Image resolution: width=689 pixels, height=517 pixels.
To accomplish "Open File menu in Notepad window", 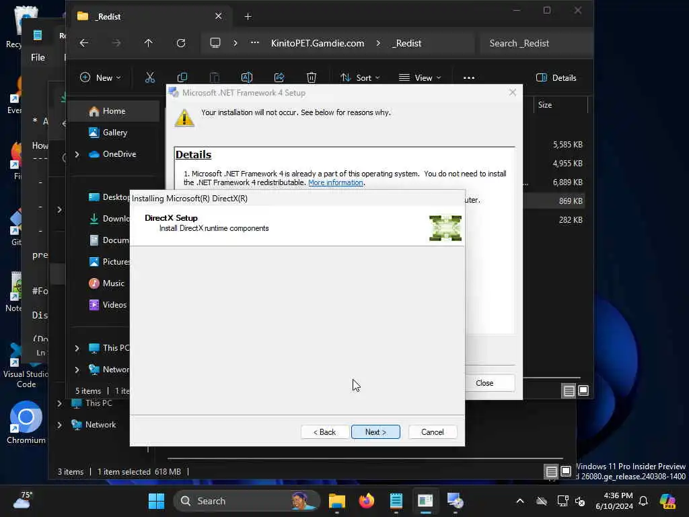I will 38,58.
